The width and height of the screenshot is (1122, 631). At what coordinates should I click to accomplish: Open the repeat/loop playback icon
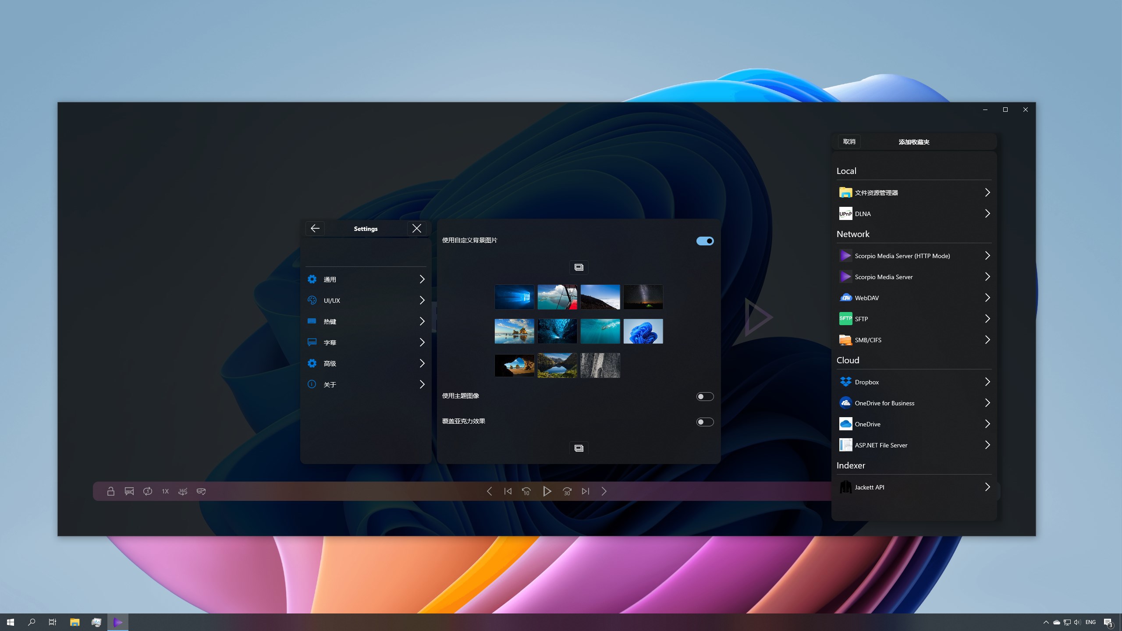pyautogui.click(x=147, y=491)
